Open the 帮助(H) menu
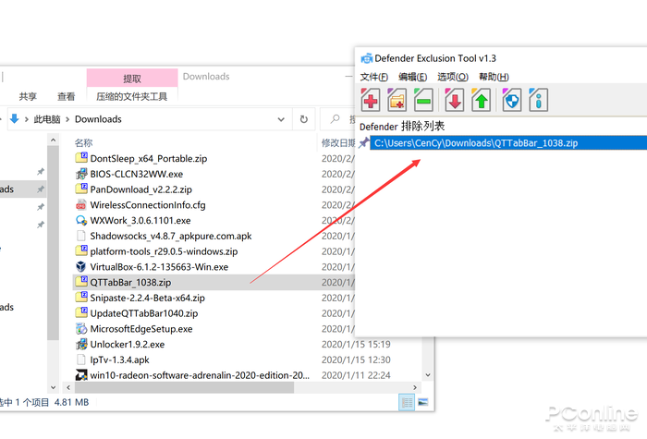The width and height of the screenshot is (647, 439). [494, 77]
